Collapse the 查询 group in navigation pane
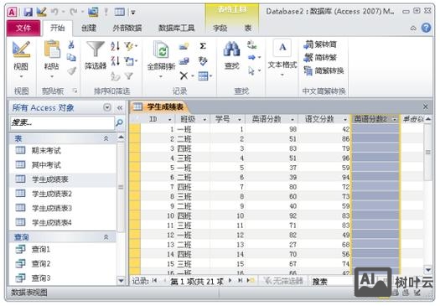This screenshot has width=440, height=306. (x=106, y=237)
